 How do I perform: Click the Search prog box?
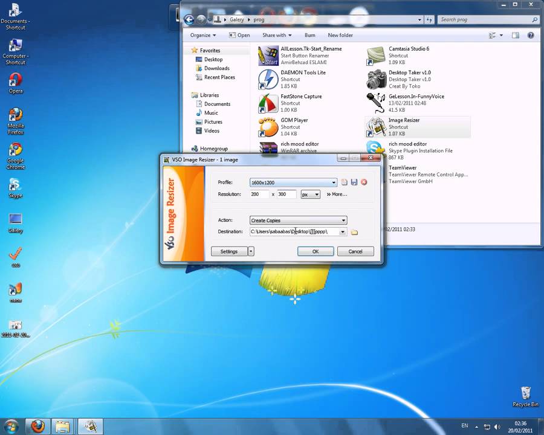point(488,20)
